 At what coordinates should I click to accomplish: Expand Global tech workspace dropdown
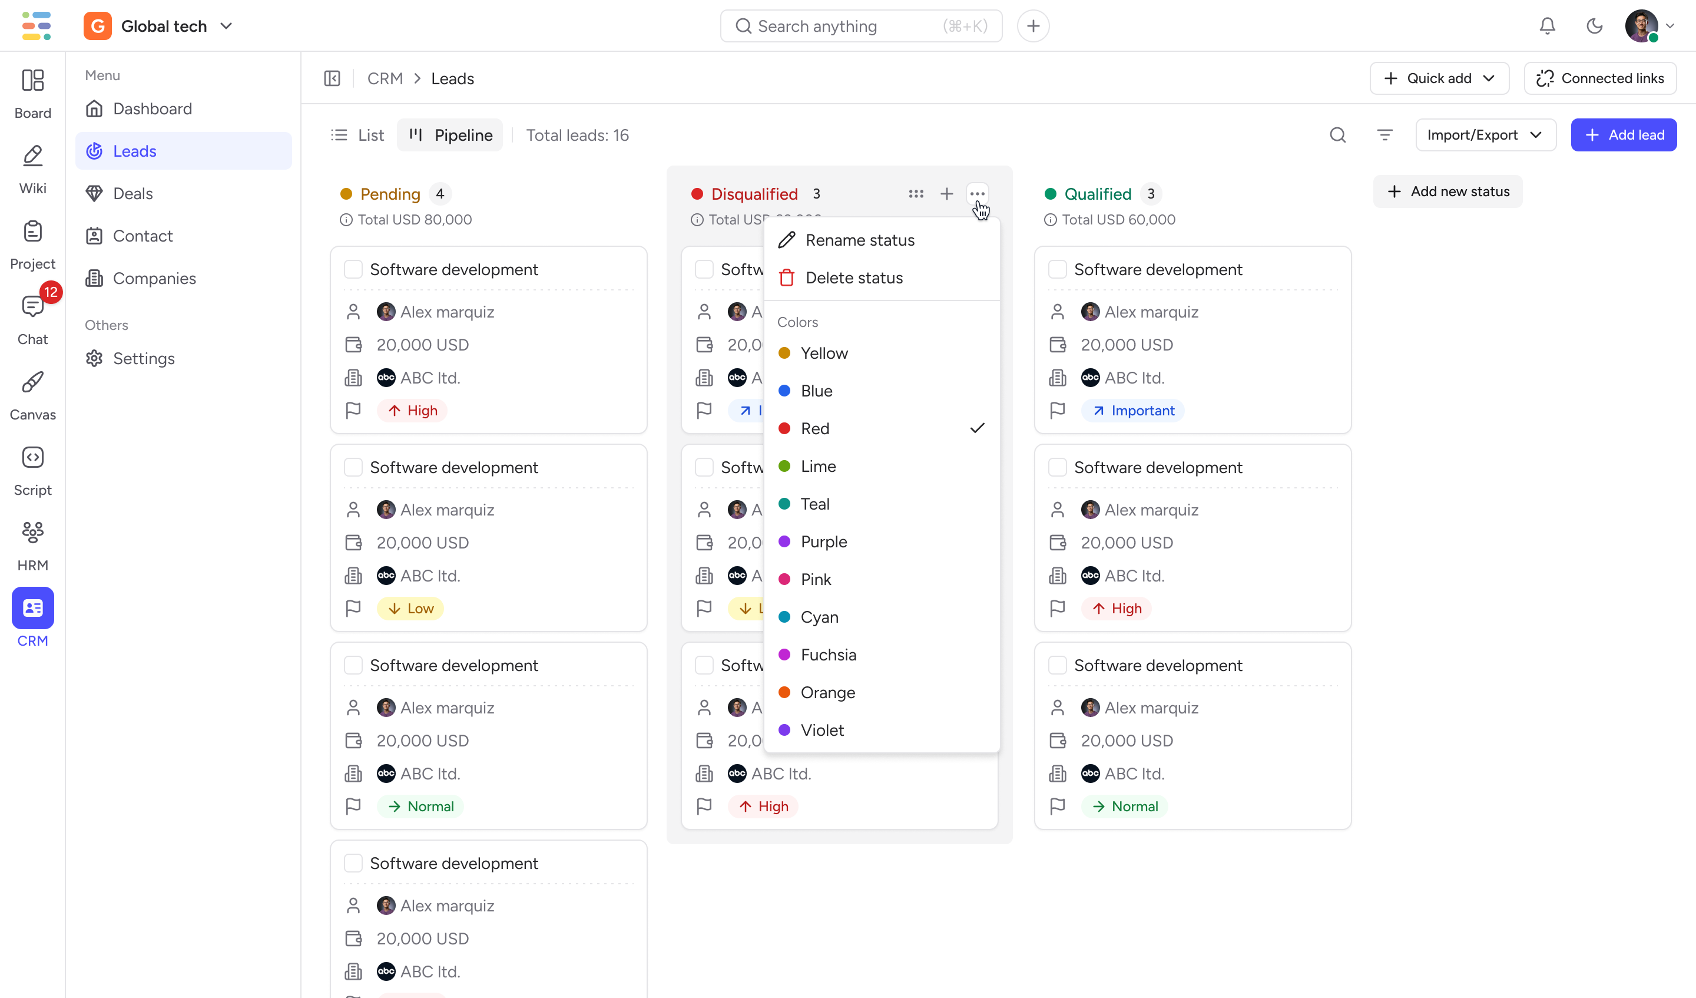226,27
